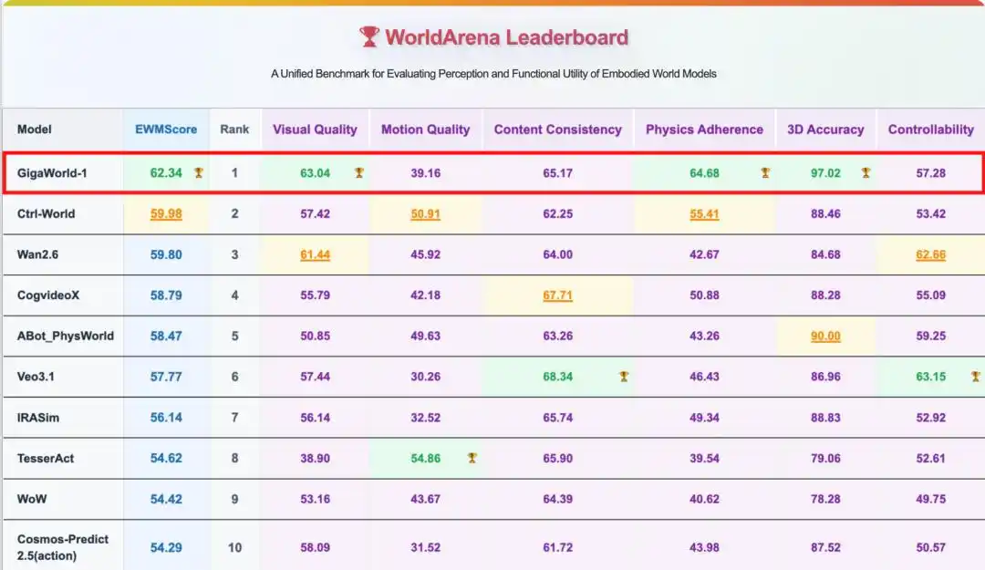Select the Motion Quality column header
985x570 pixels.
tap(425, 130)
